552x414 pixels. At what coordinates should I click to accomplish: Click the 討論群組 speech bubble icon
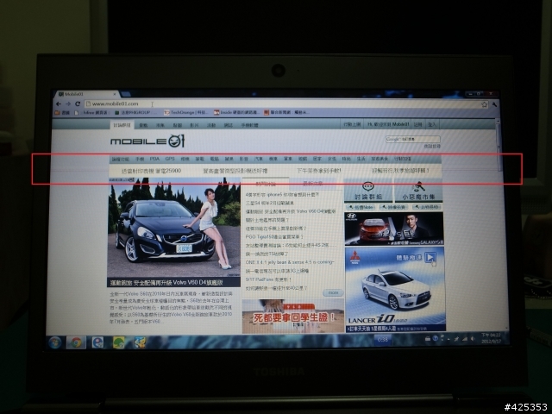(368, 186)
